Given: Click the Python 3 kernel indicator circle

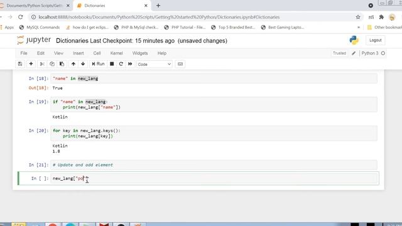Looking at the screenshot, I should (383, 53).
